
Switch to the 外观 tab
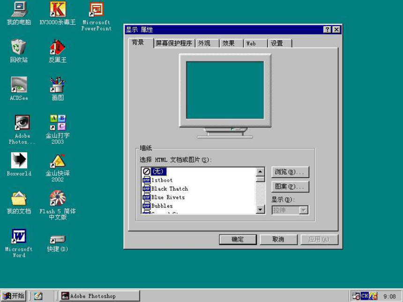(207, 43)
